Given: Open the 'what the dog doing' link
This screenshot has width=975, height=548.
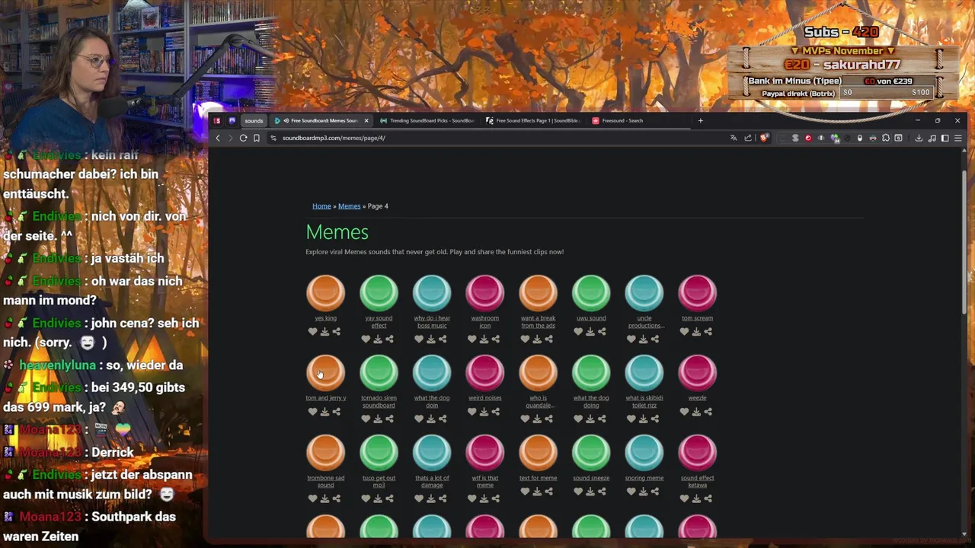Looking at the screenshot, I should click(x=591, y=402).
